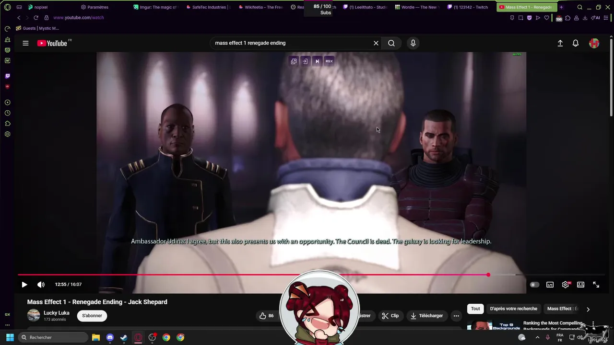Open the Windows Start menu
The width and height of the screenshot is (614, 345).
coord(10,337)
